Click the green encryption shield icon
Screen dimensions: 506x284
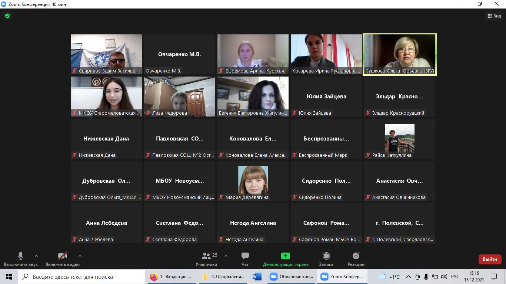coord(7,16)
